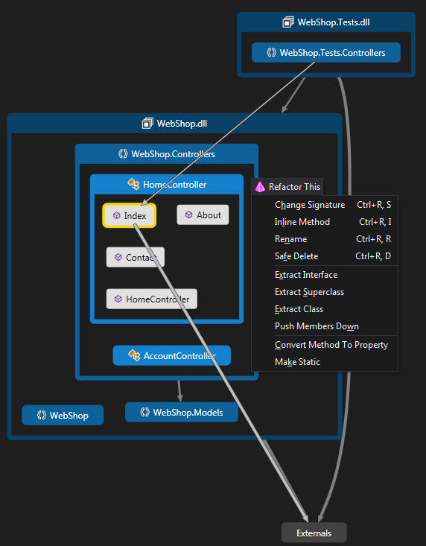Screen dimensions: 426x546
Task: Click the cube icon on About method
Action: [x=188, y=215]
